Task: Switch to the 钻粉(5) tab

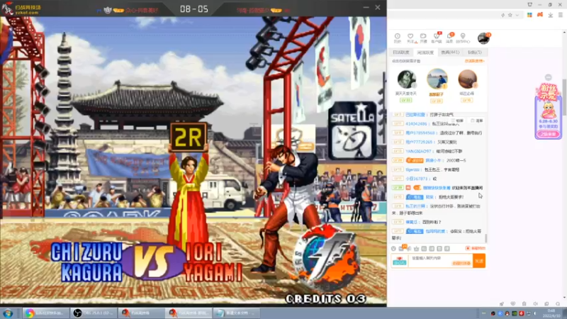Action: coord(475,52)
